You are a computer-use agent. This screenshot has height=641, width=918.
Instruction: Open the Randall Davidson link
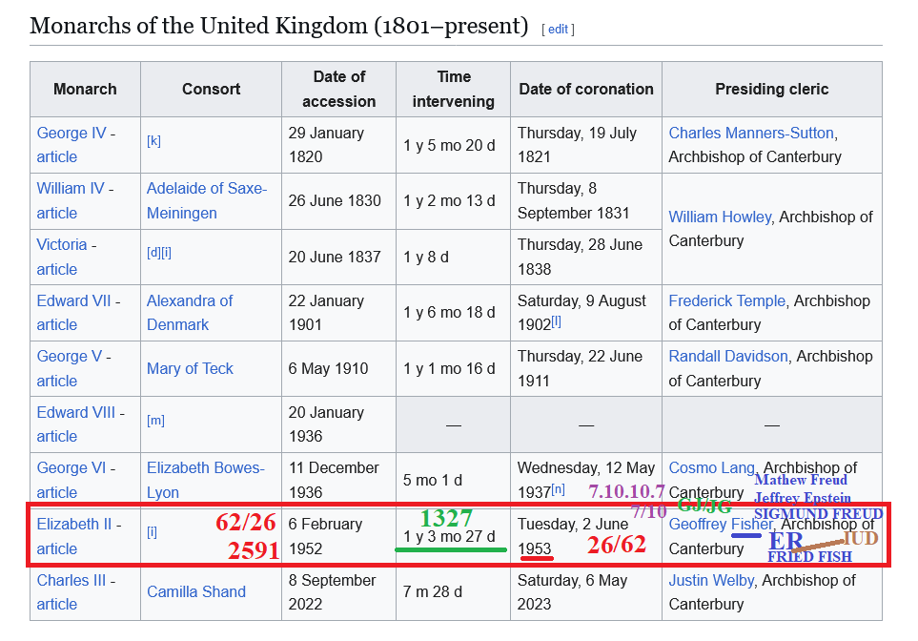tap(728, 357)
